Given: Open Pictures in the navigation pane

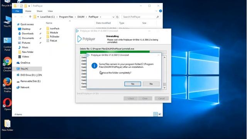Looking at the screenshot, I should coord(24,43).
